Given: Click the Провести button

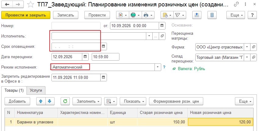Looking at the screenshot, I should point(97,15).
